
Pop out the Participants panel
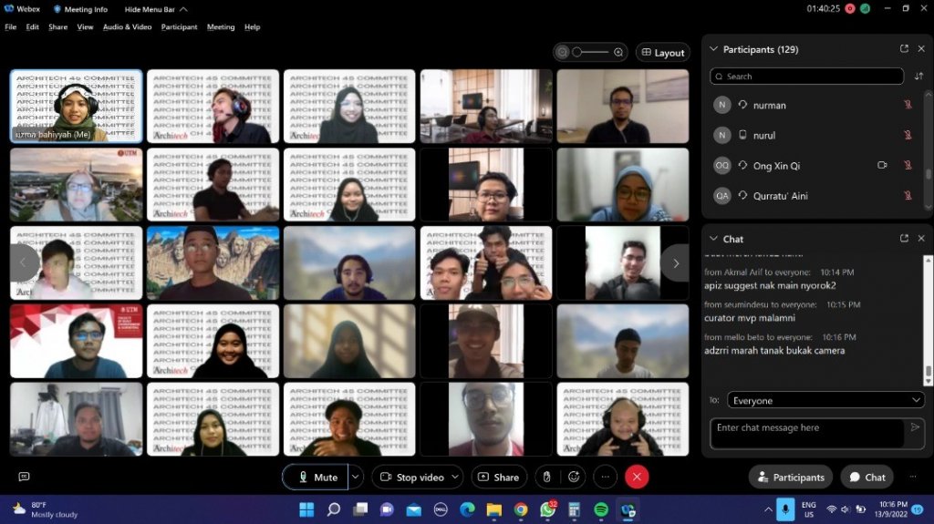(x=904, y=49)
